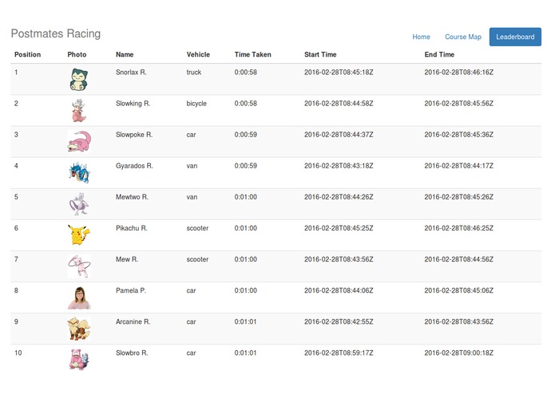This screenshot has width=555, height=394.
Task: Click the bicycle vehicle cell
Action: (x=196, y=104)
